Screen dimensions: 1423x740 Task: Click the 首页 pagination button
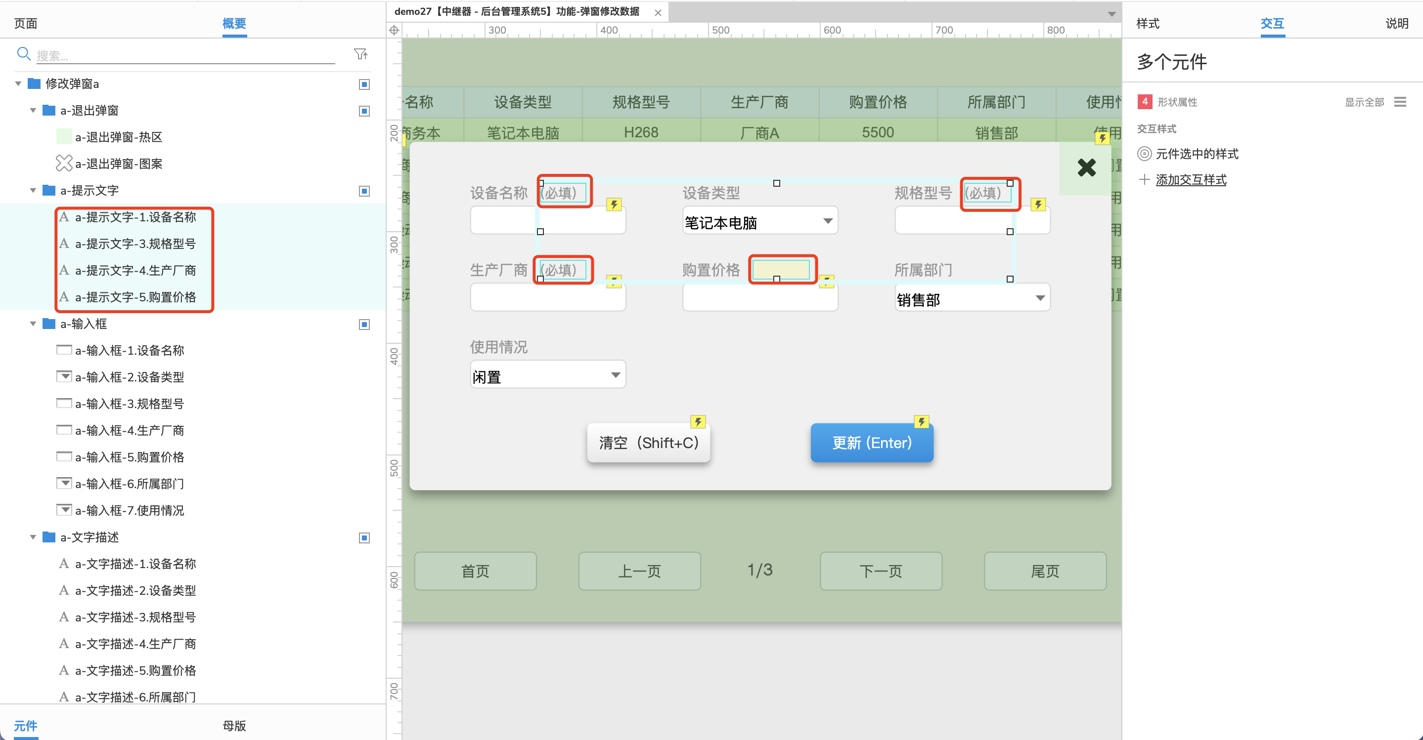[x=475, y=571]
